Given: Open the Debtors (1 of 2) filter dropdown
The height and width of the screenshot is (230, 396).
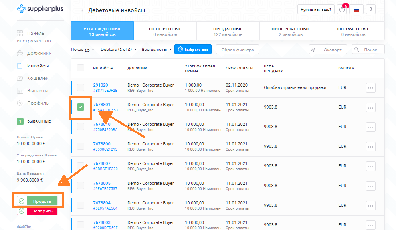Looking at the screenshot, I should pos(119,50).
